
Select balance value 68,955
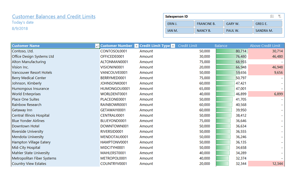pyautogui.click(x=241, y=62)
